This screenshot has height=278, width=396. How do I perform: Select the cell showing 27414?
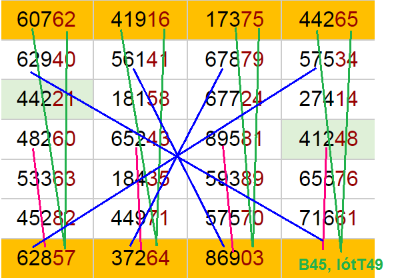click(328, 99)
